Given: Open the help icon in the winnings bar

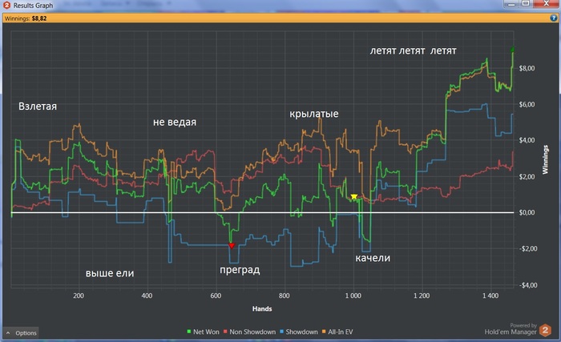Looking at the screenshot, I should click(x=553, y=18).
